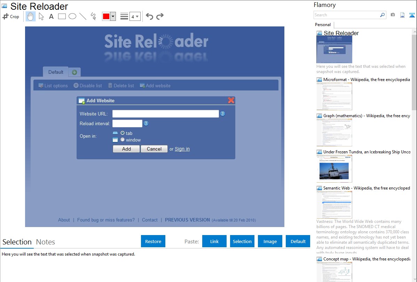Click the paste Default button
417x282 pixels.
point(298,241)
